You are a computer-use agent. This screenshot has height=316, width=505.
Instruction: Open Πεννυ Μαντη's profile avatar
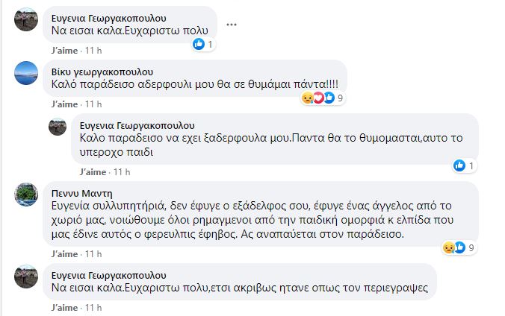tap(26, 194)
